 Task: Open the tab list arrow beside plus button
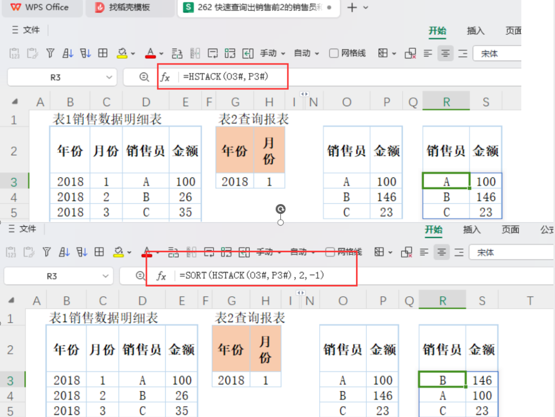(366, 8)
